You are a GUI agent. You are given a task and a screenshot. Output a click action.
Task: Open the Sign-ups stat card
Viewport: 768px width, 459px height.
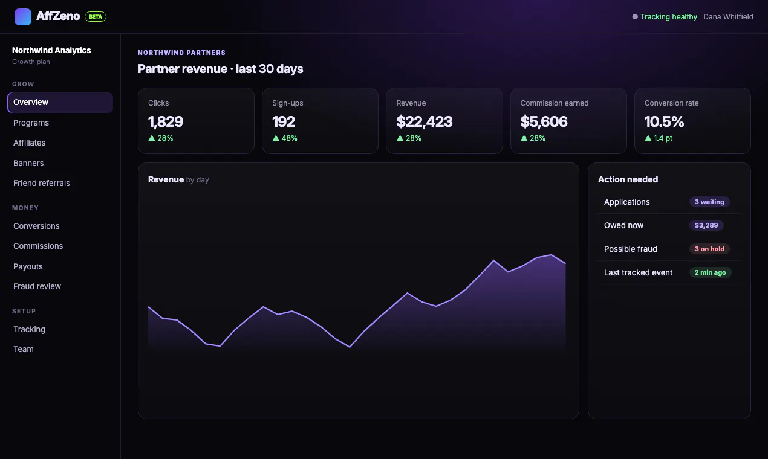pyautogui.click(x=320, y=121)
